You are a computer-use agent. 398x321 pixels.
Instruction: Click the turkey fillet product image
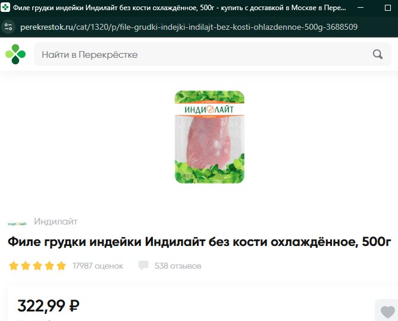pos(209,137)
